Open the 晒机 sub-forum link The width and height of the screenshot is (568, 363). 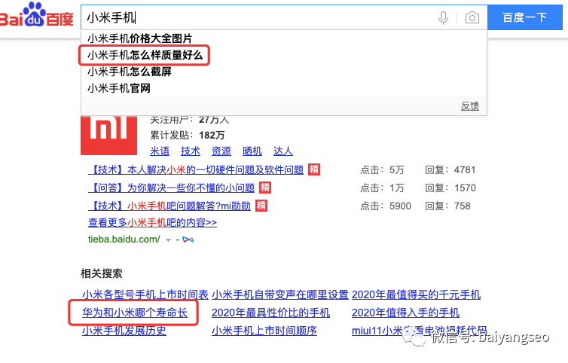click(x=252, y=151)
